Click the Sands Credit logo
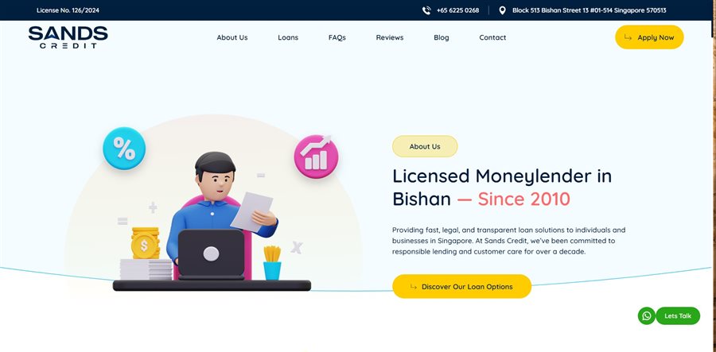 coord(68,37)
